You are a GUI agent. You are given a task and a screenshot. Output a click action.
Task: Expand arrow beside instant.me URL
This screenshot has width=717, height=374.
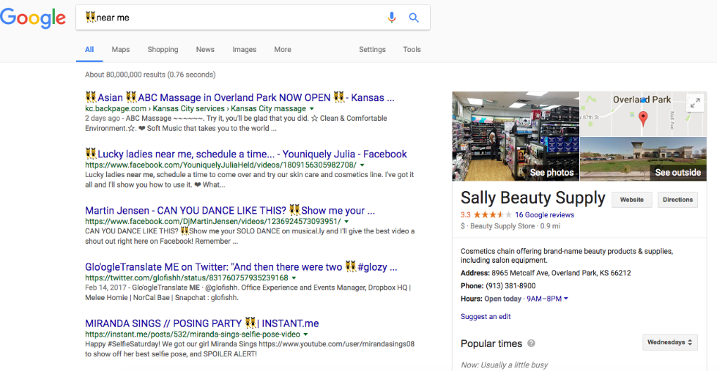pos(306,334)
